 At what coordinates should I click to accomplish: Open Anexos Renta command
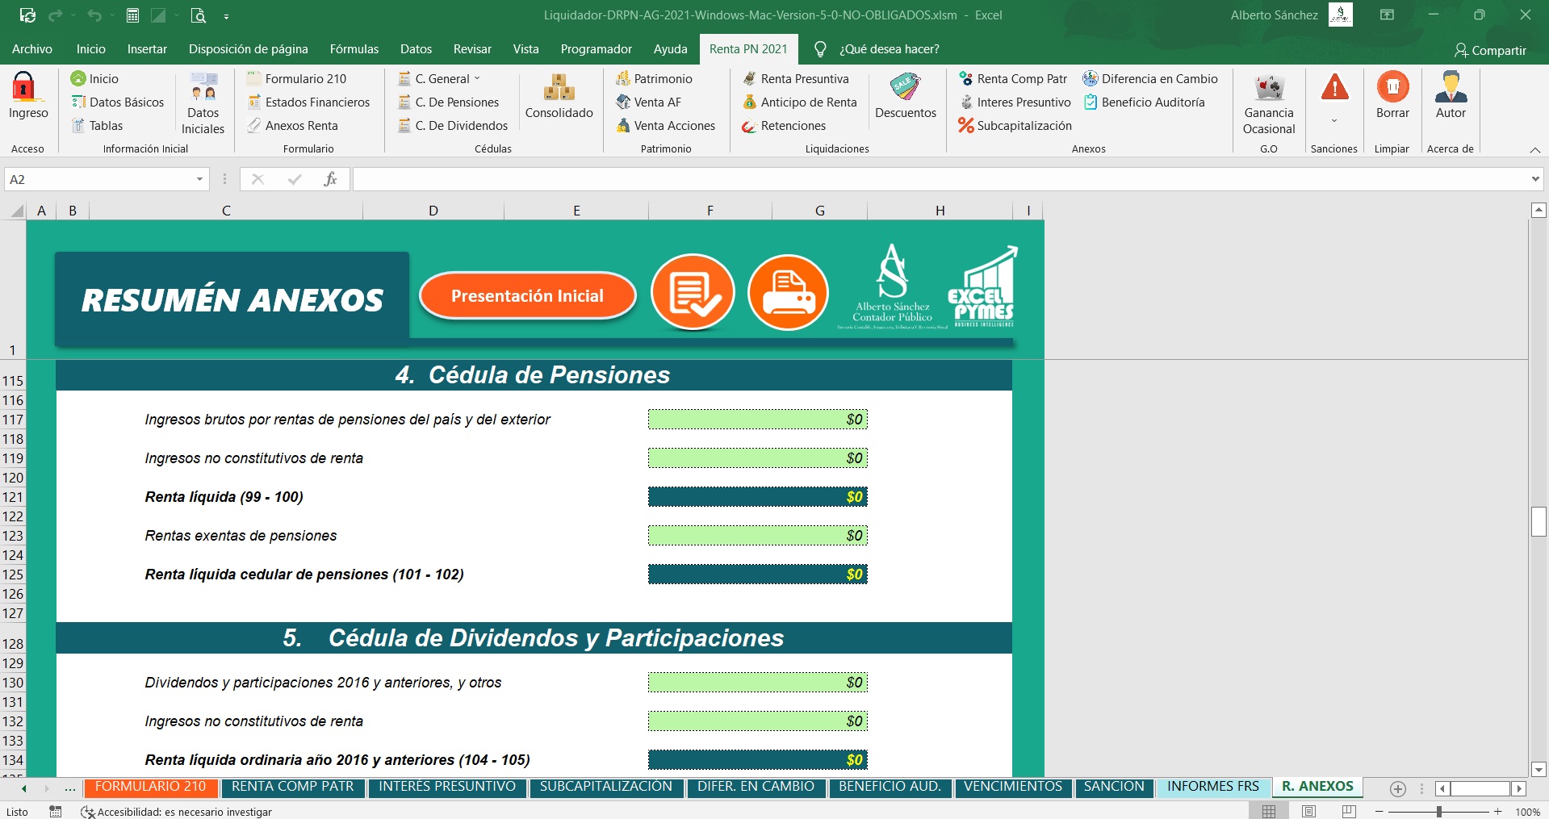pyautogui.click(x=292, y=125)
